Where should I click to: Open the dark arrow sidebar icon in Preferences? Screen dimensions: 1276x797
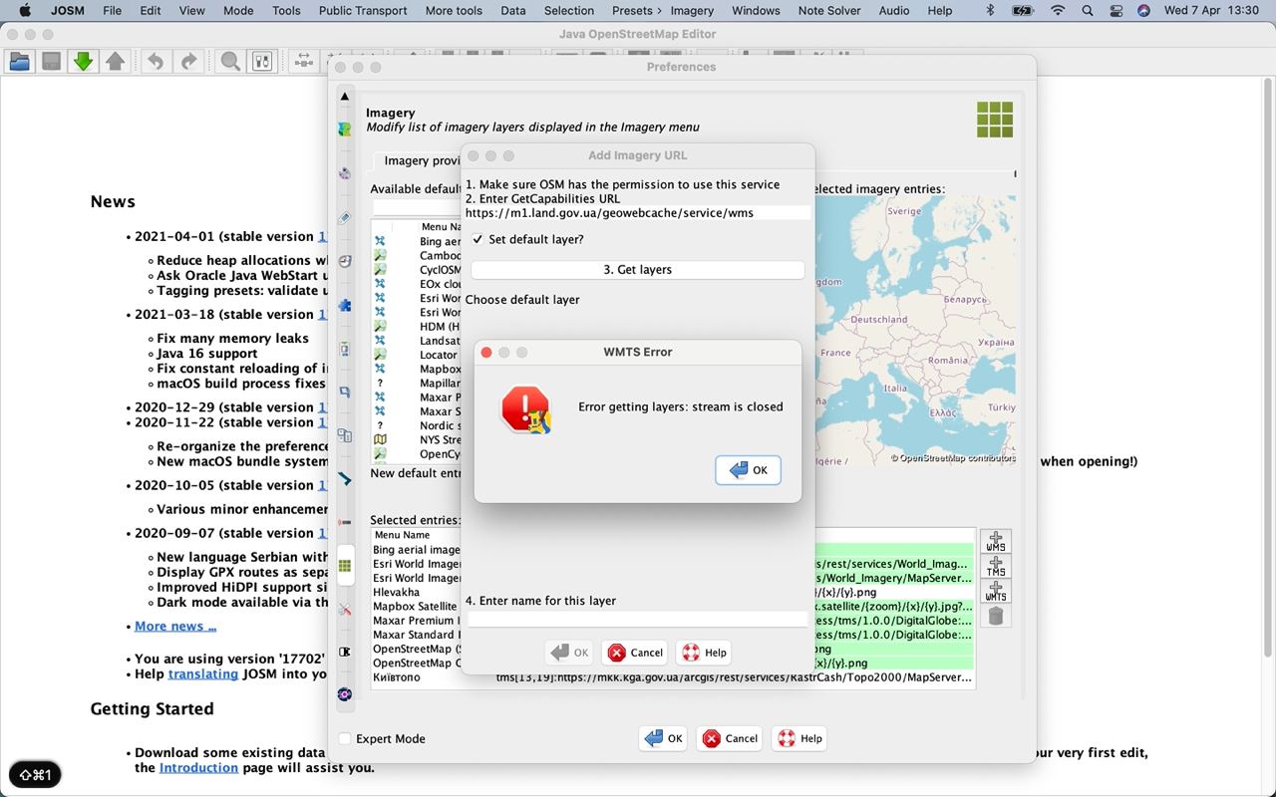[x=345, y=479]
